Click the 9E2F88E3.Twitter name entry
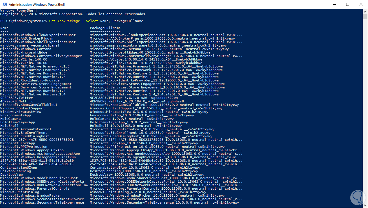The image size is (368, 208). [x=17, y=98]
